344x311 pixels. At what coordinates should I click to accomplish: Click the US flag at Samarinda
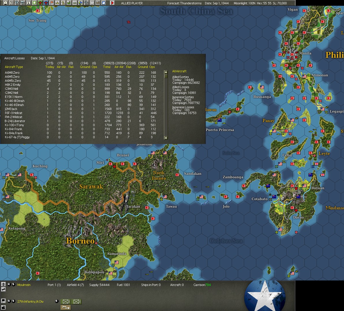pos(117,262)
